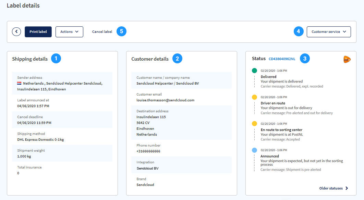Click the blue Announced status dot

254,150
